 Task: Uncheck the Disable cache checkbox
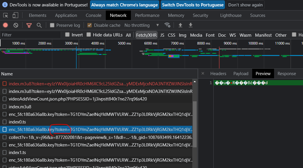pos(89,25)
